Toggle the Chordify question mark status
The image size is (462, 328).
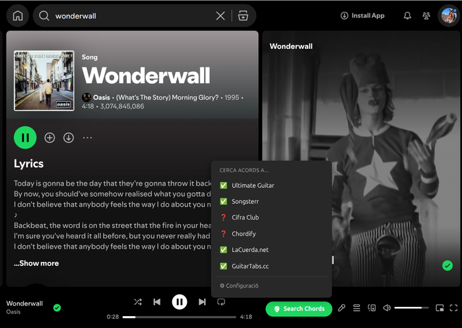[x=224, y=234]
